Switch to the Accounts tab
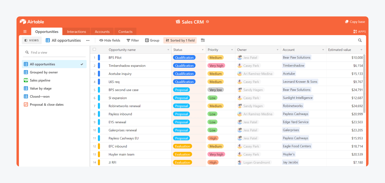The width and height of the screenshot is (385, 183). point(102,31)
